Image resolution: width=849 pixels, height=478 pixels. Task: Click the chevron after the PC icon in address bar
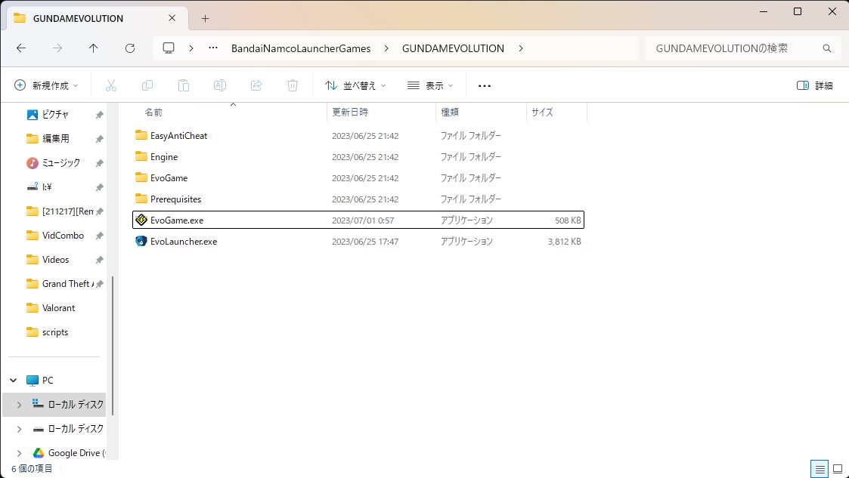pos(191,48)
